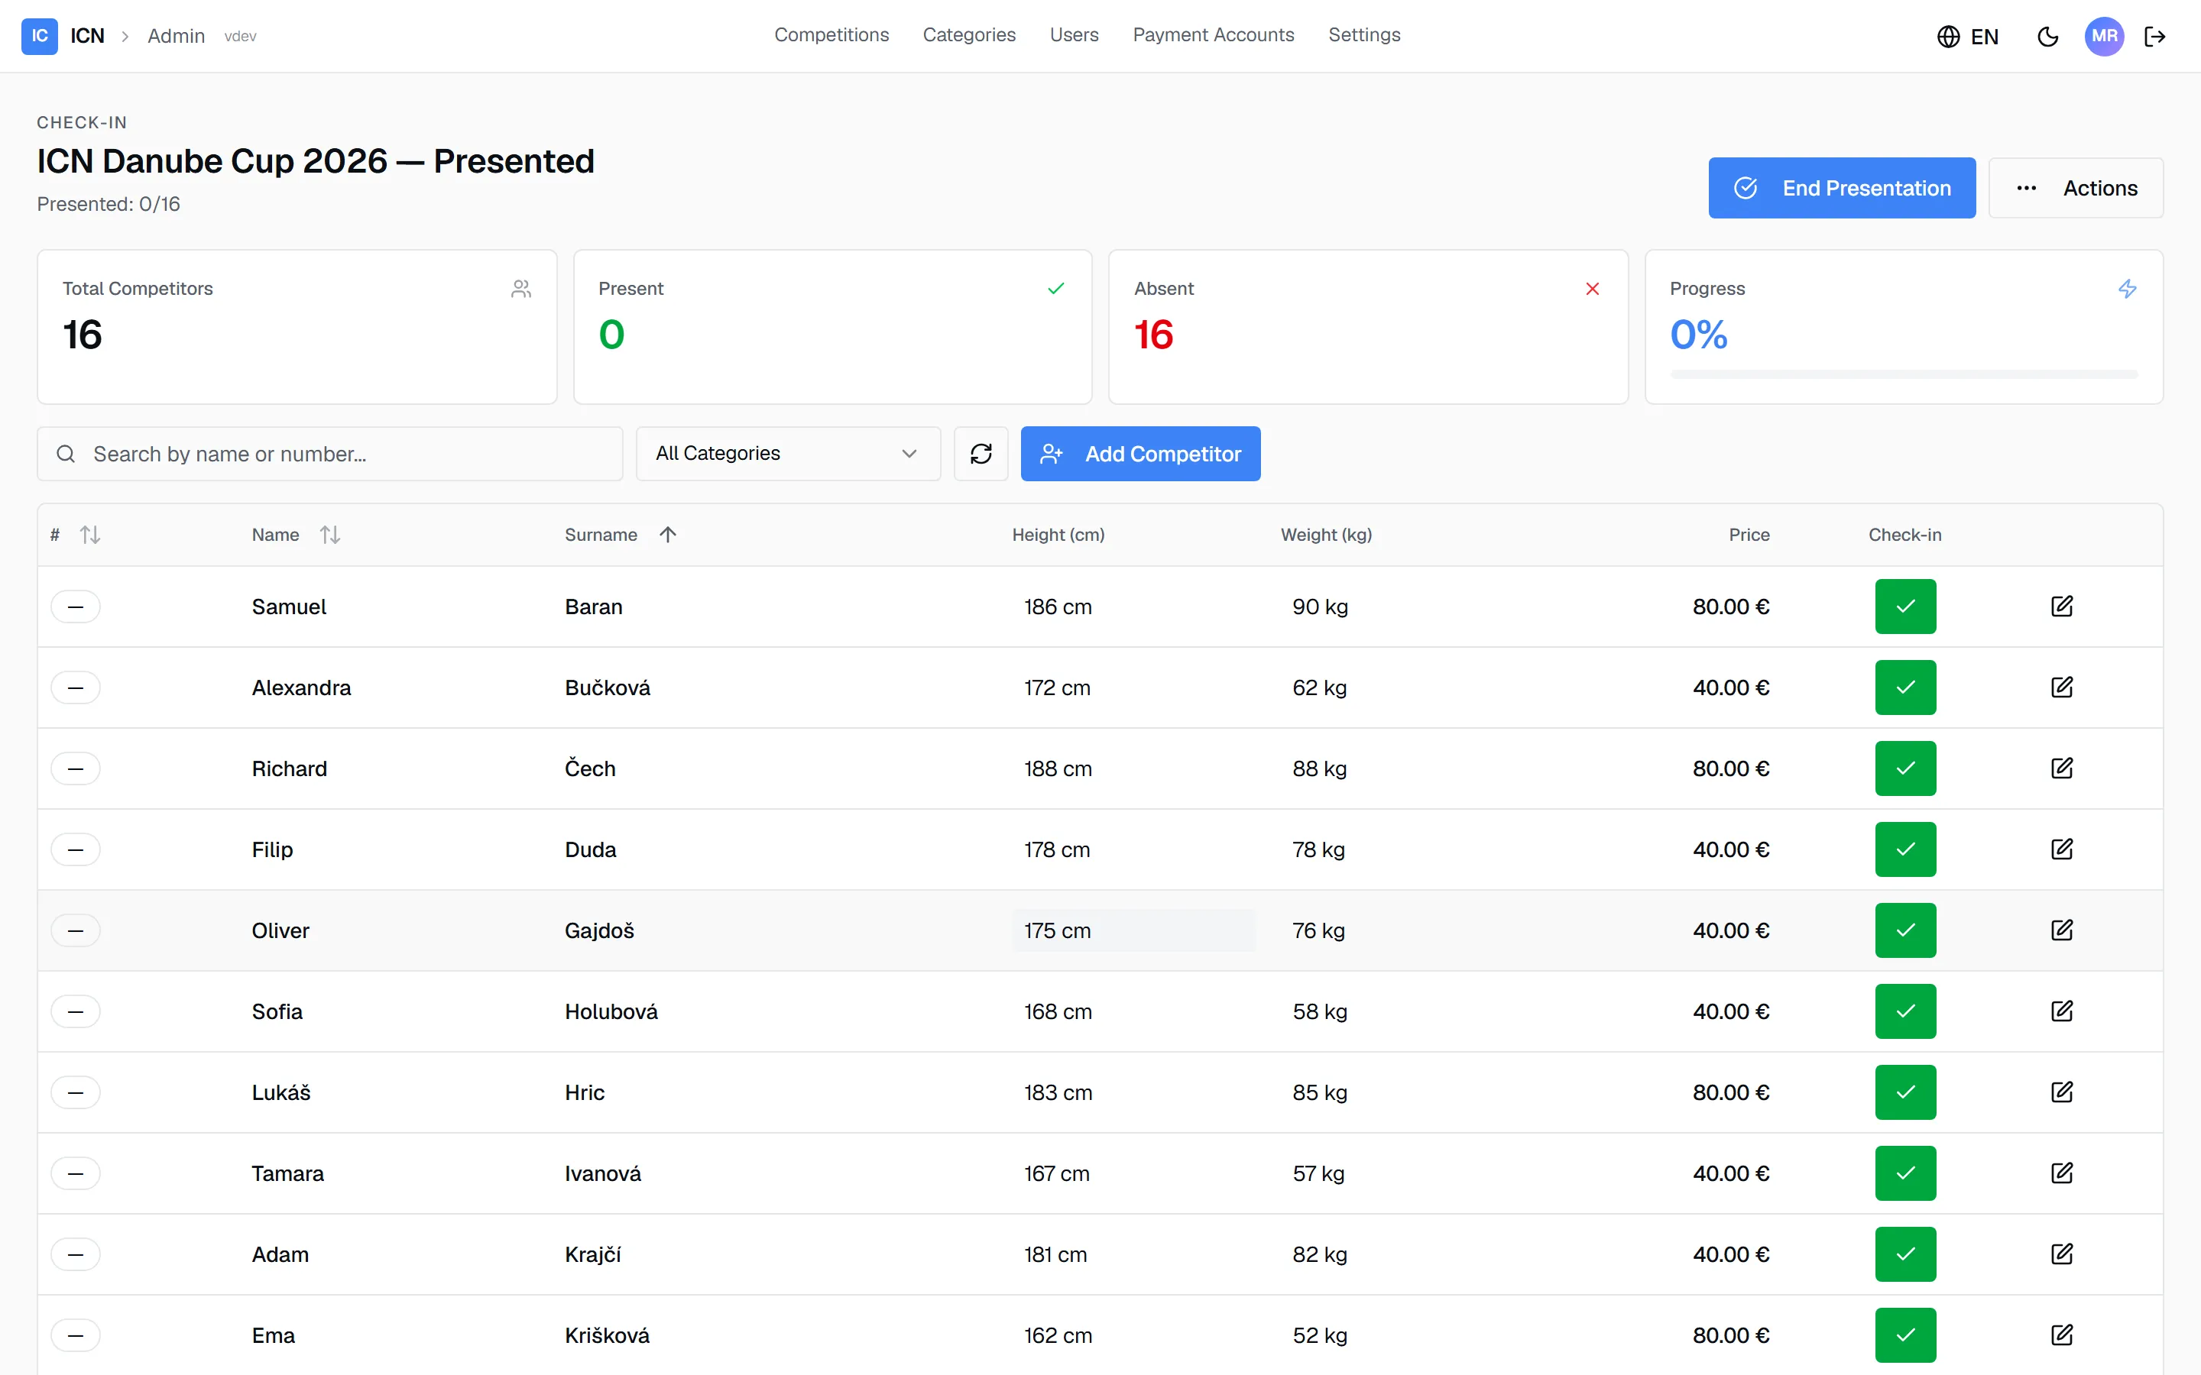Image resolution: width=2201 pixels, height=1375 pixels.
Task: Click number badge for Oliver Gajdoš
Action: 76,930
